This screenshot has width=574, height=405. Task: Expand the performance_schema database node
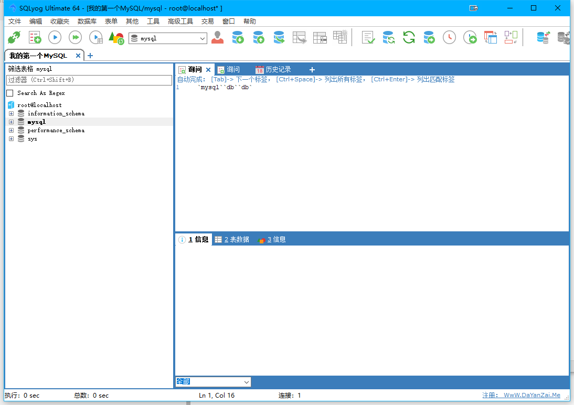point(12,130)
